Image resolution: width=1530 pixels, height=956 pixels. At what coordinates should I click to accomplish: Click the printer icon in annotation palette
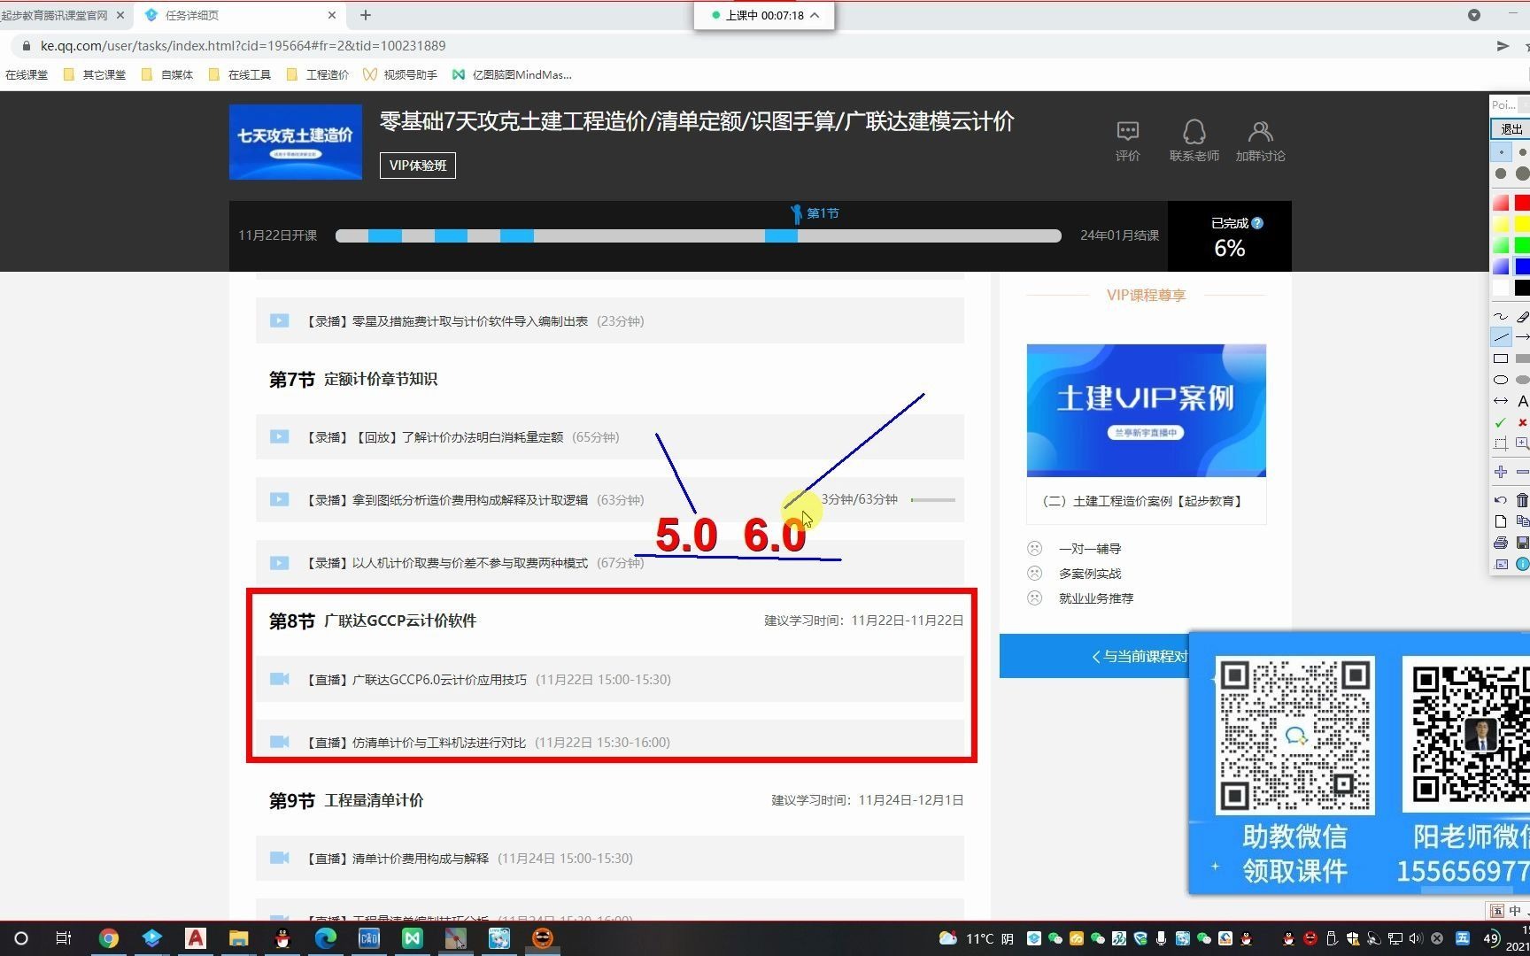[1501, 543]
